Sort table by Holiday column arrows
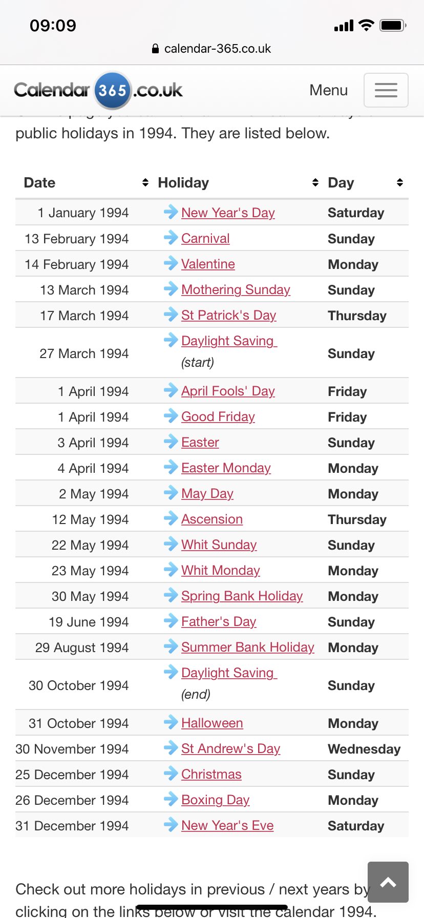This screenshot has width=424, height=918. [x=315, y=182]
